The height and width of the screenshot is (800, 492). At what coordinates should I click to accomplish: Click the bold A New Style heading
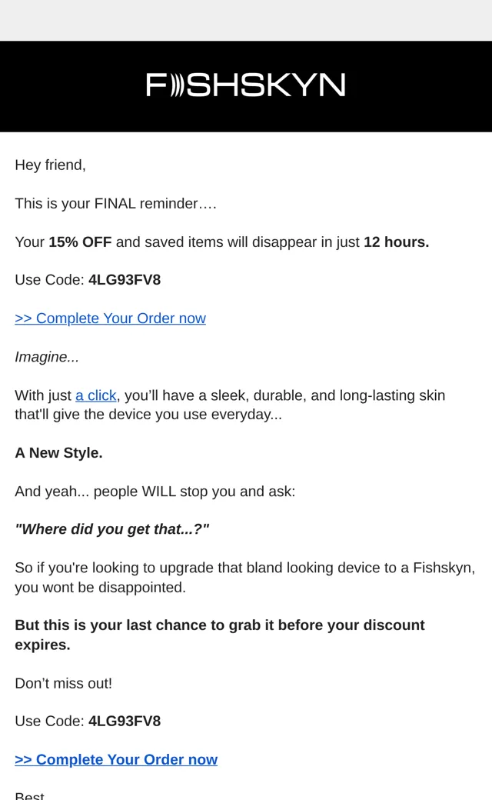click(58, 453)
